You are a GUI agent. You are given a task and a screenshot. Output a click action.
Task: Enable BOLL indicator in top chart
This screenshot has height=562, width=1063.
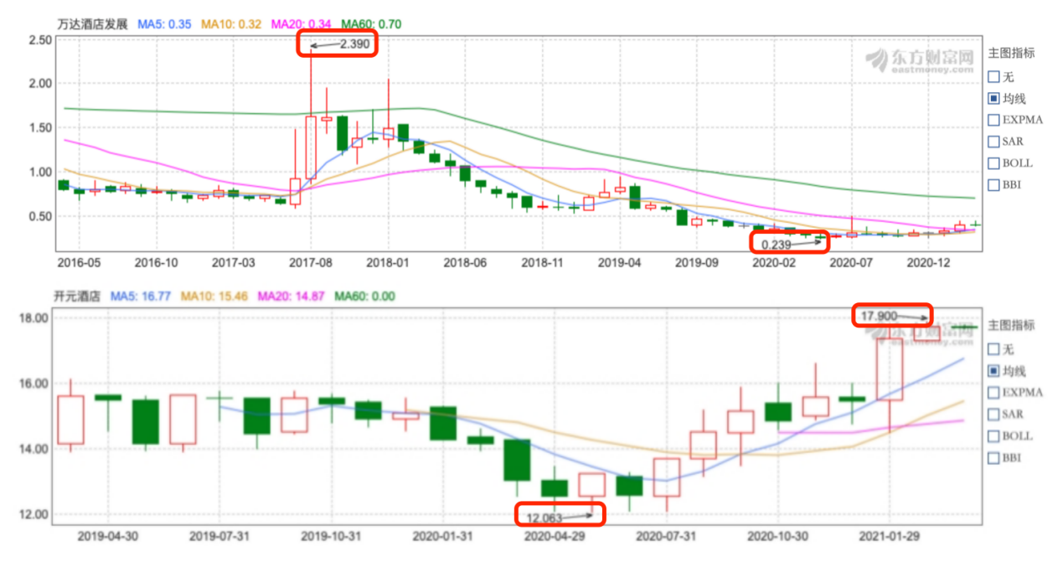click(994, 163)
